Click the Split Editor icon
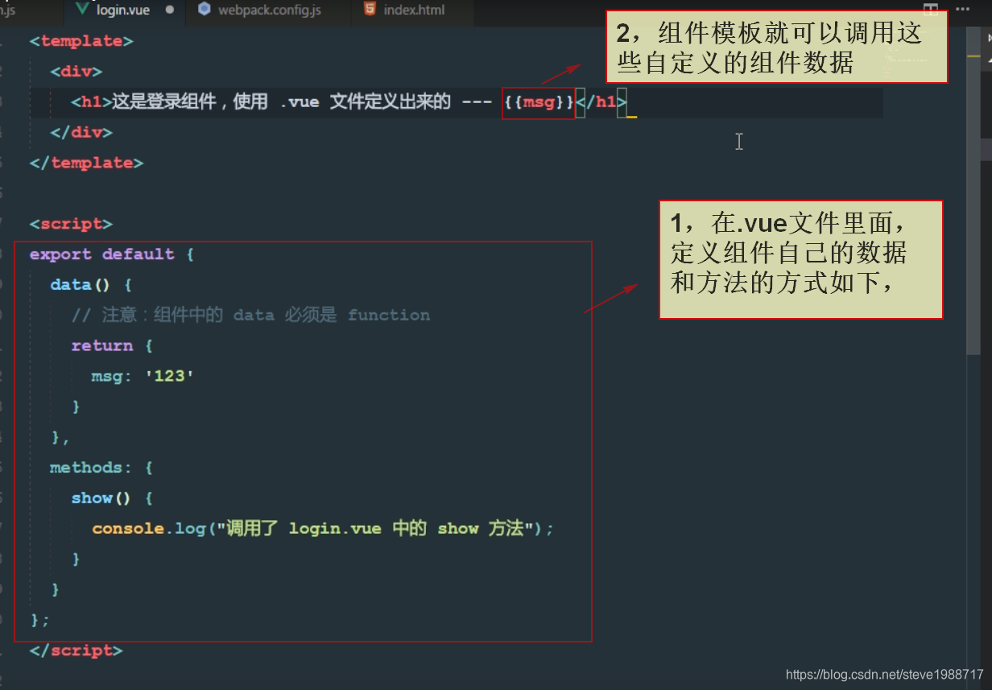This screenshot has width=992, height=690. click(930, 10)
